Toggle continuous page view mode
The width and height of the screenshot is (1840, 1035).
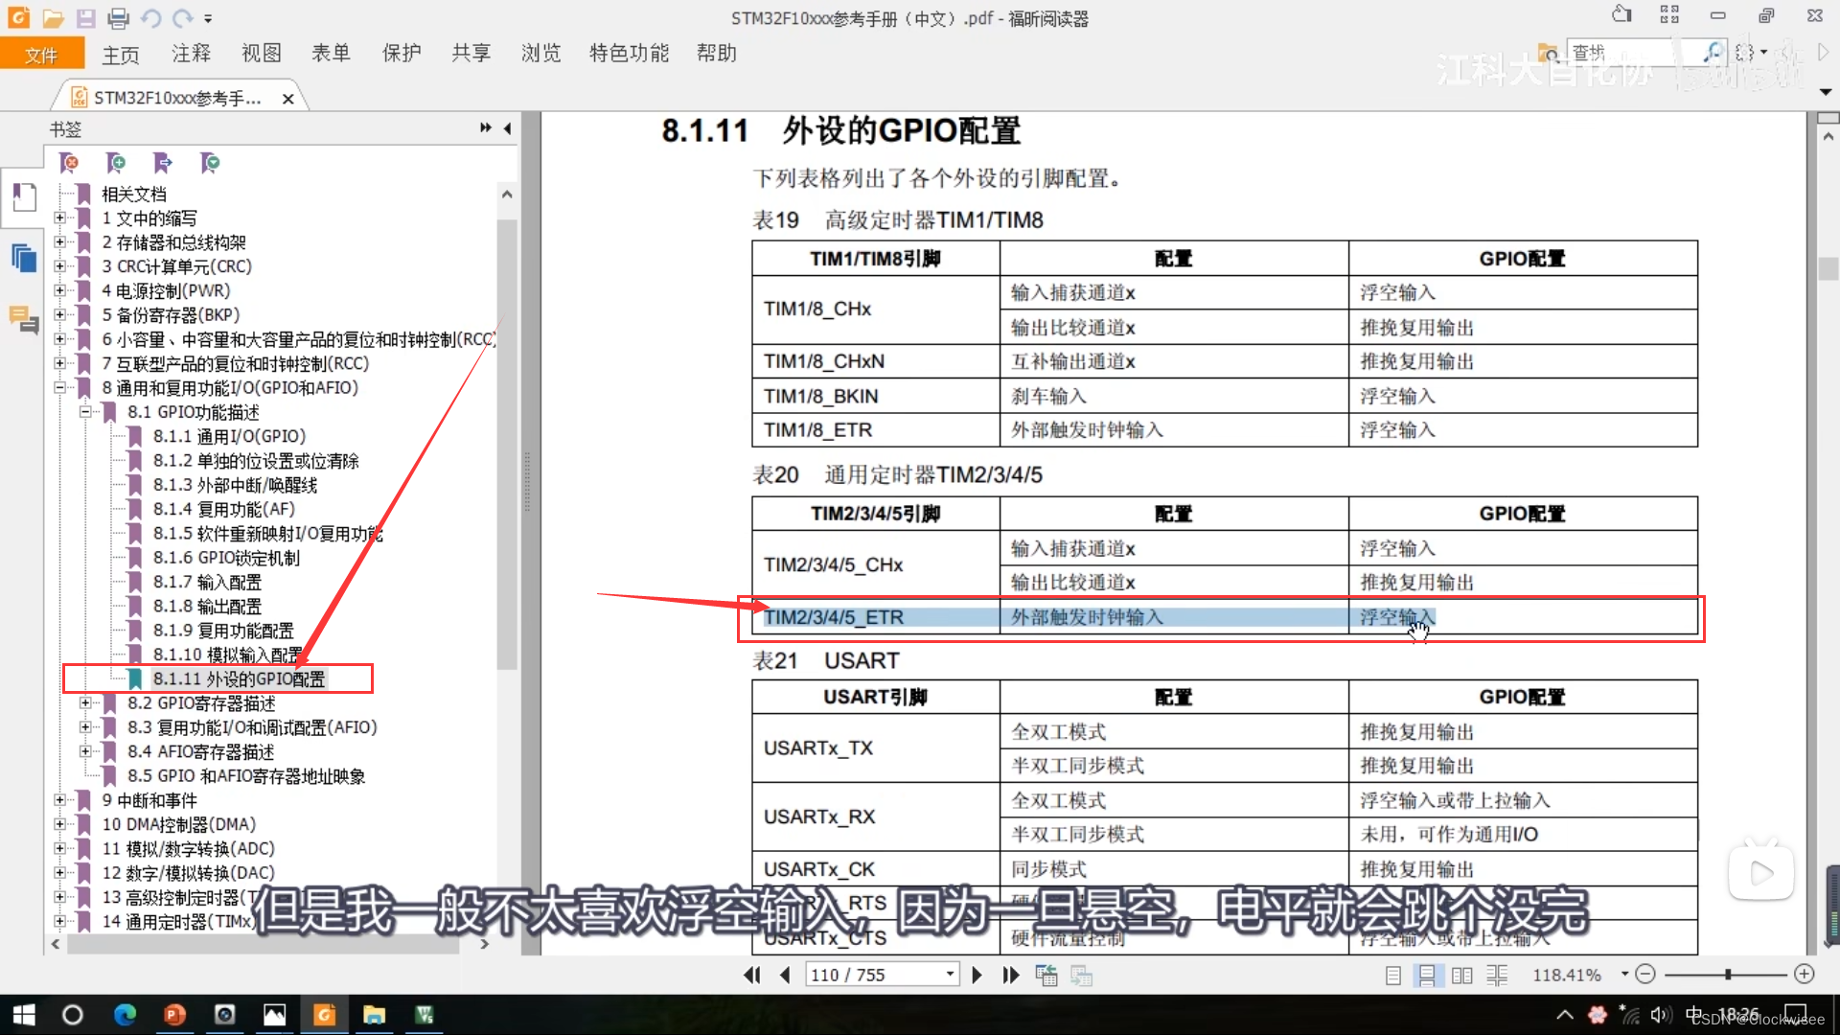1427,975
